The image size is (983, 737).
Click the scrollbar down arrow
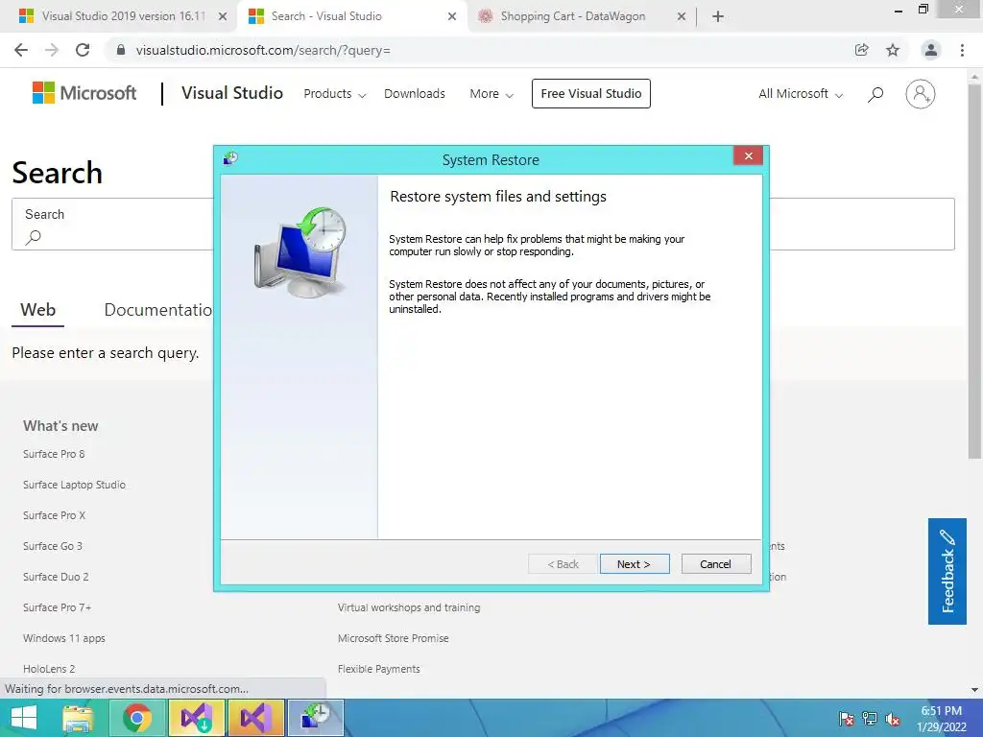[974, 690]
